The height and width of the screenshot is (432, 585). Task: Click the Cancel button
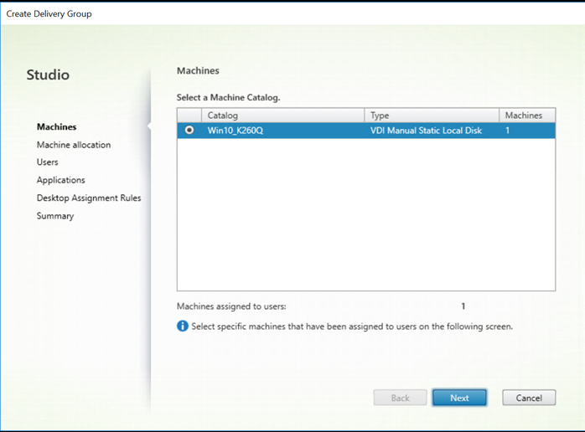point(529,398)
